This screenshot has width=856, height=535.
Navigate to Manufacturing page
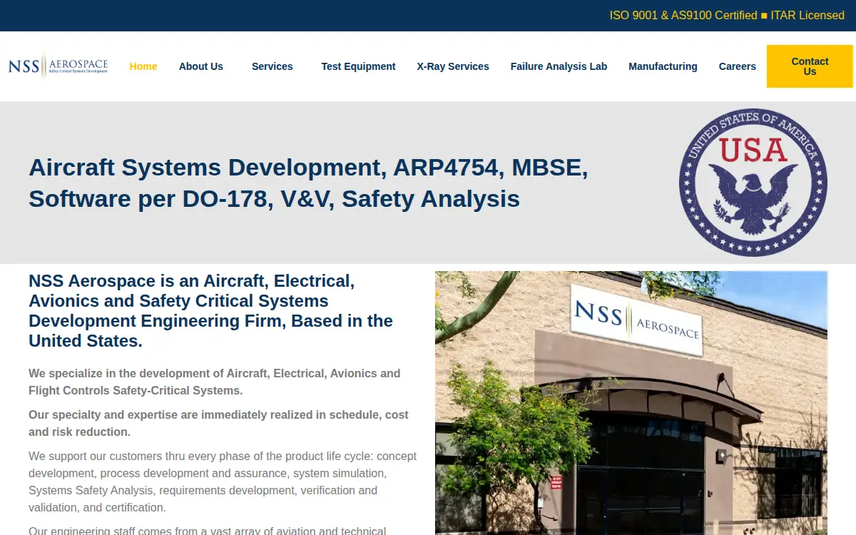[663, 66]
